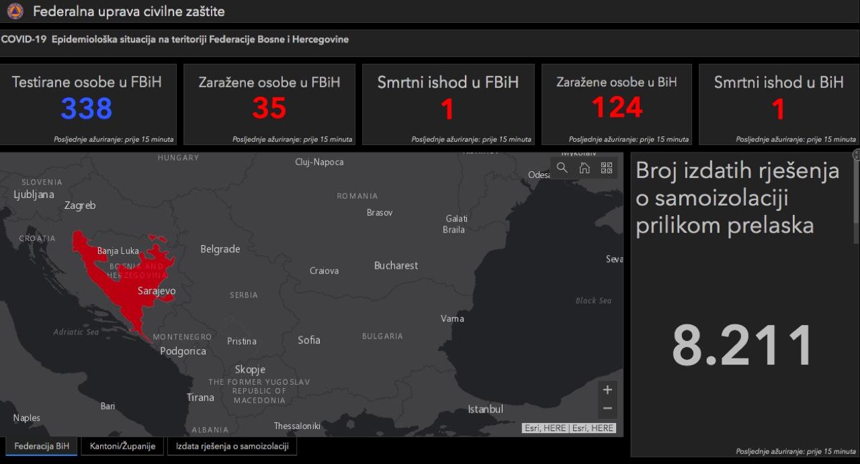Click Craiova on the map

(324, 271)
